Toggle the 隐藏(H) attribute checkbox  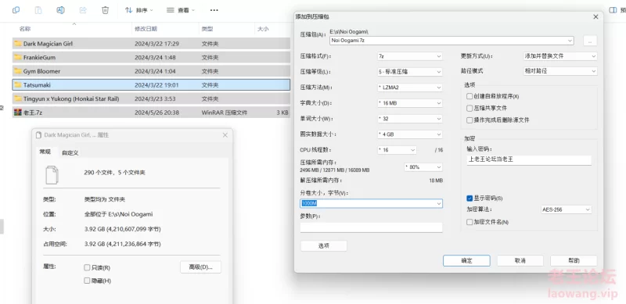pyautogui.click(x=87, y=281)
